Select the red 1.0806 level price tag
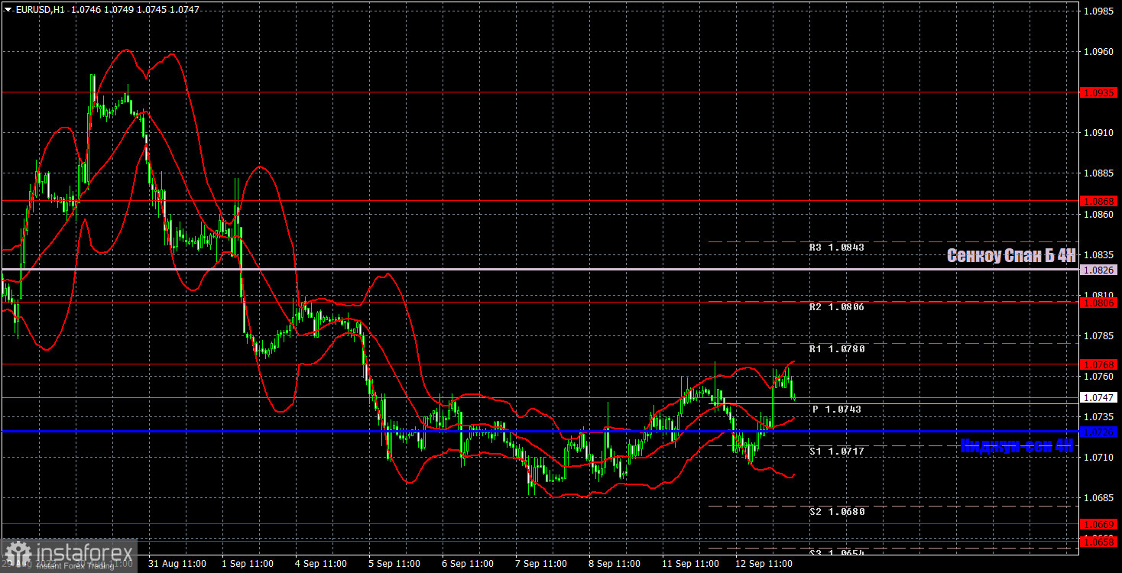 click(x=1100, y=303)
